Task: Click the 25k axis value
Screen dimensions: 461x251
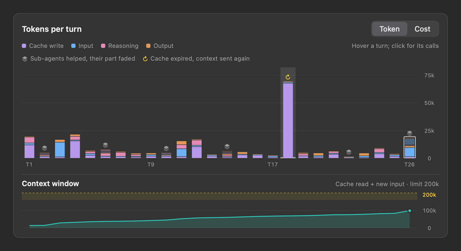Action: tap(429, 131)
